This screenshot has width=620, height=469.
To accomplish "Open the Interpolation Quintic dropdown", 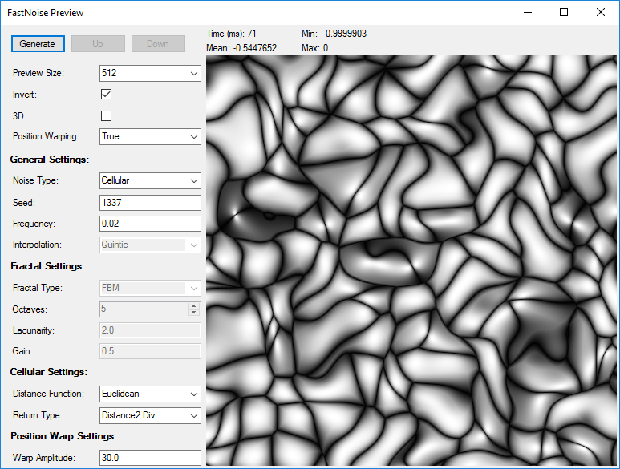I will point(150,245).
